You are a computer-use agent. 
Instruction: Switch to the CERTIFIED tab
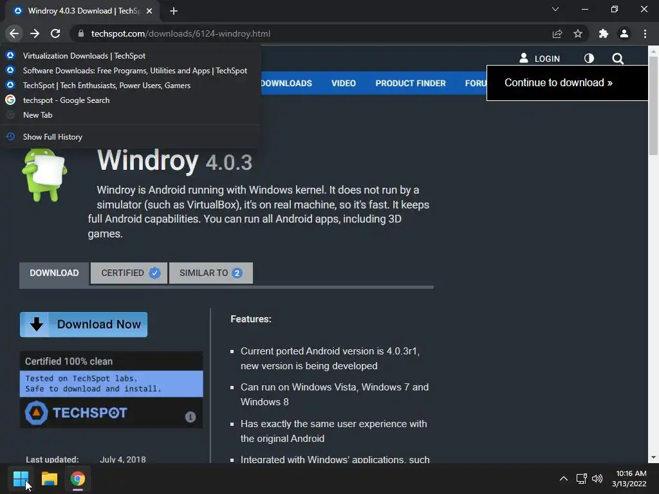[129, 273]
